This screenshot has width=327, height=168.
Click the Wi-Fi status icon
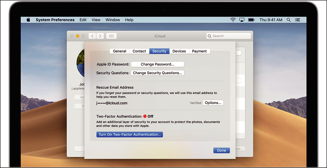233,20
